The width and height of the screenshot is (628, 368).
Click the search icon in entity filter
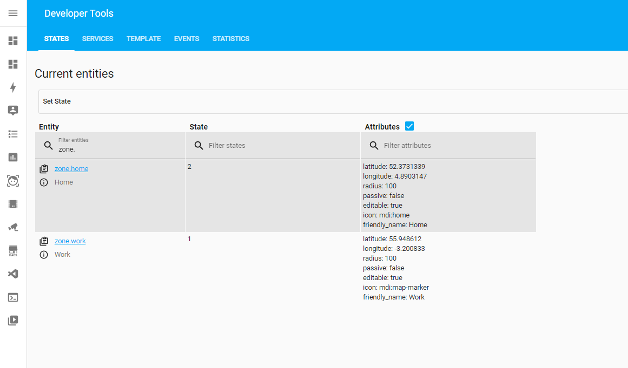pos(48,146)
